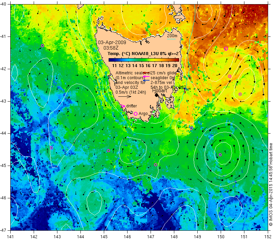Click the longitude axis label '141'
The image size is (275, 241).
(x=10, y=237)
